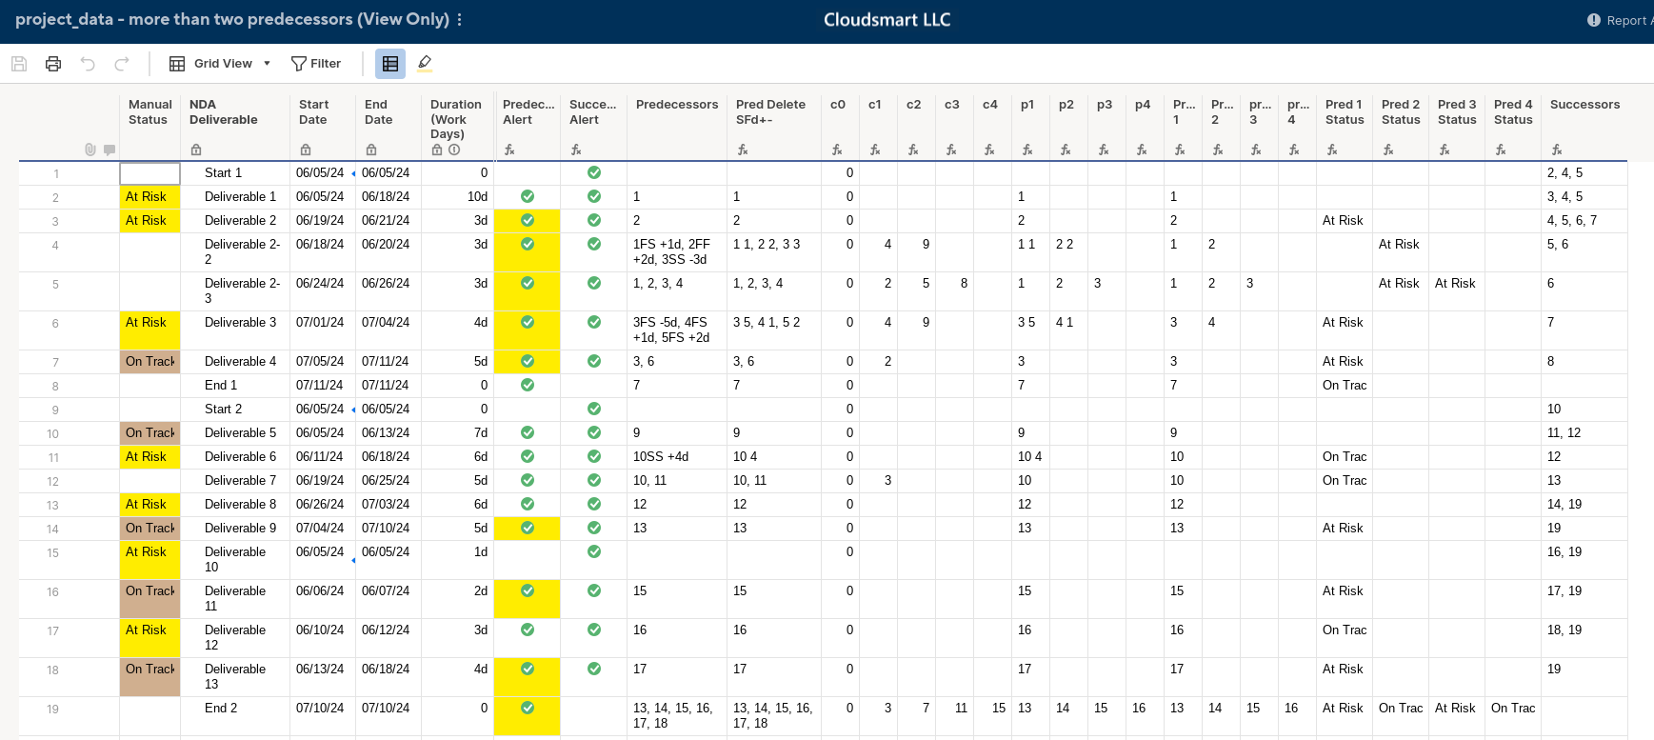Click formula icon under Predec Alert header
The height and width of the screenshot is (740, 1654).
[509, 150]
